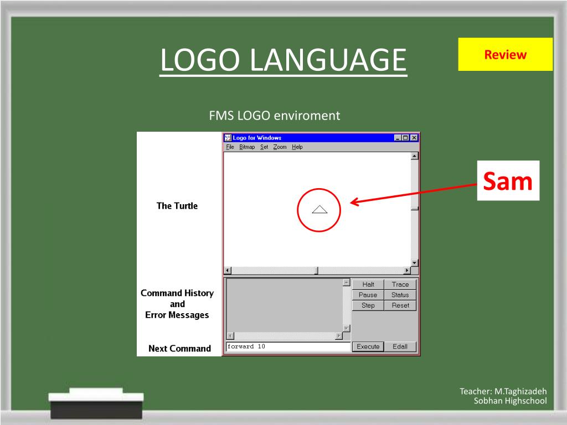The image size is (567, 425).
Task: Open the Set menu
Action: point(264,147)
